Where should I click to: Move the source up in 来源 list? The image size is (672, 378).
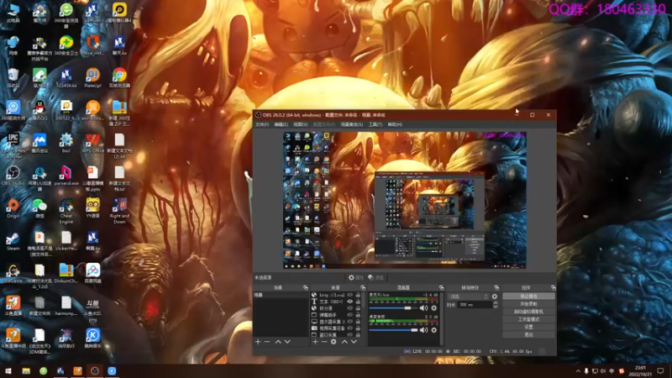click(344, 342)
